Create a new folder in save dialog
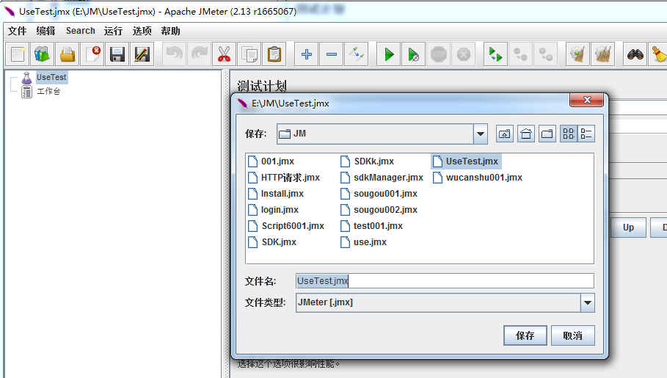The image size is (667, 378). pos(547,134)
